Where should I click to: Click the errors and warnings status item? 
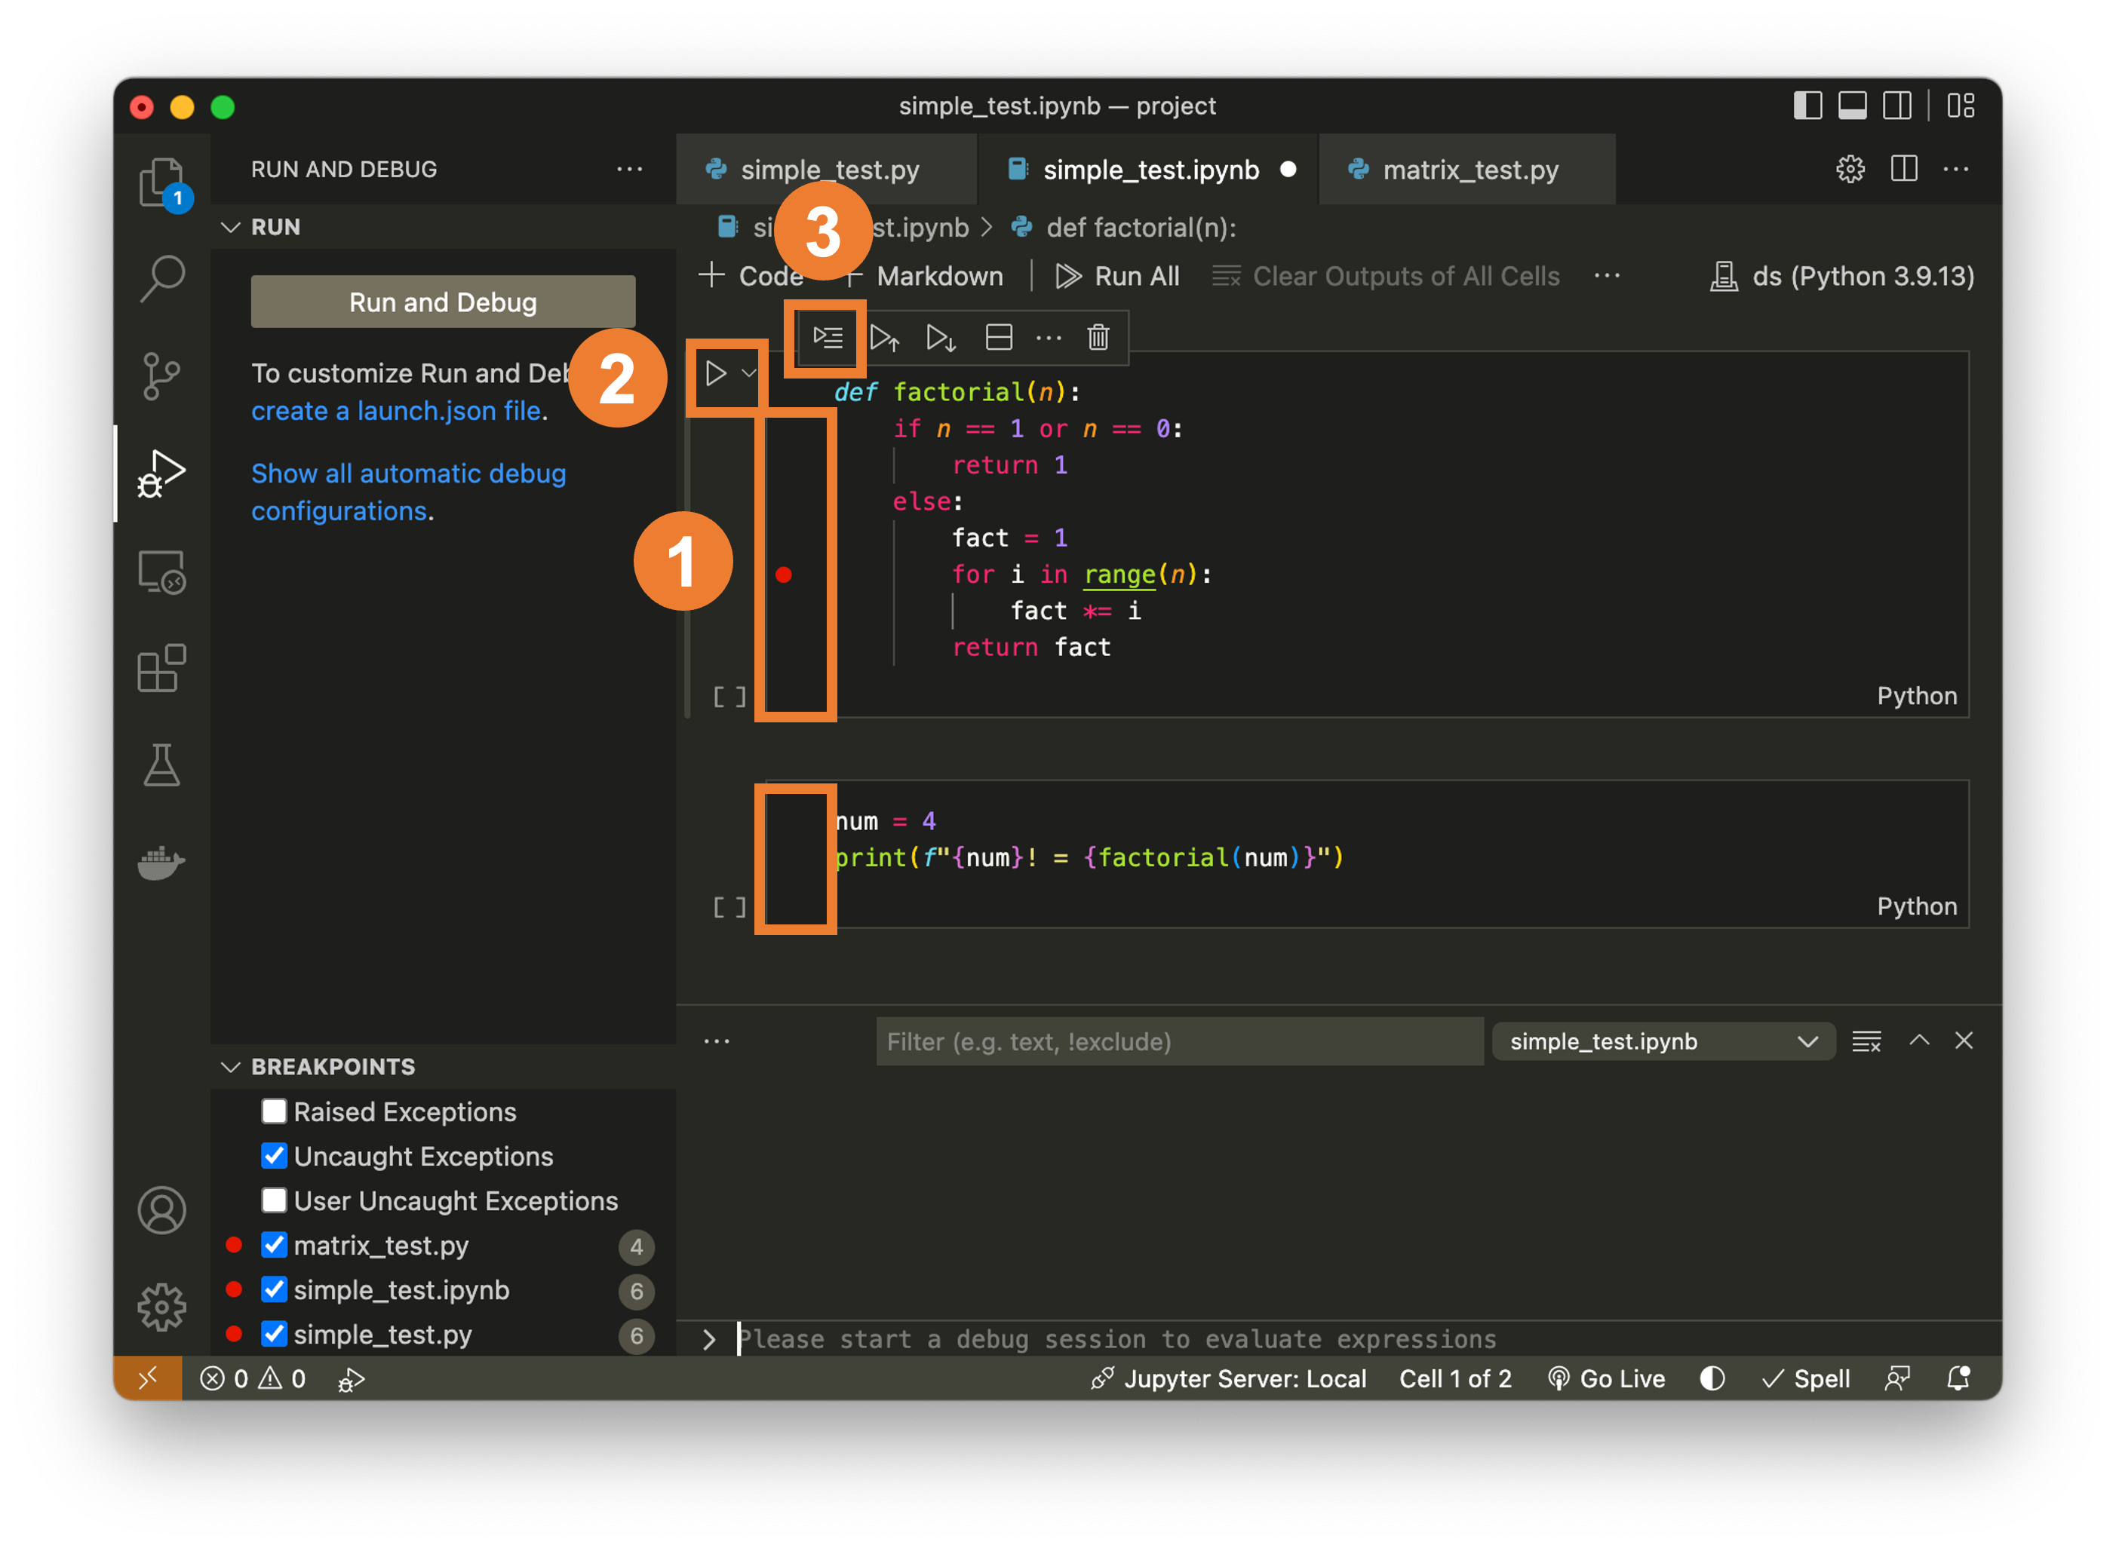(x=253, y=1378)
